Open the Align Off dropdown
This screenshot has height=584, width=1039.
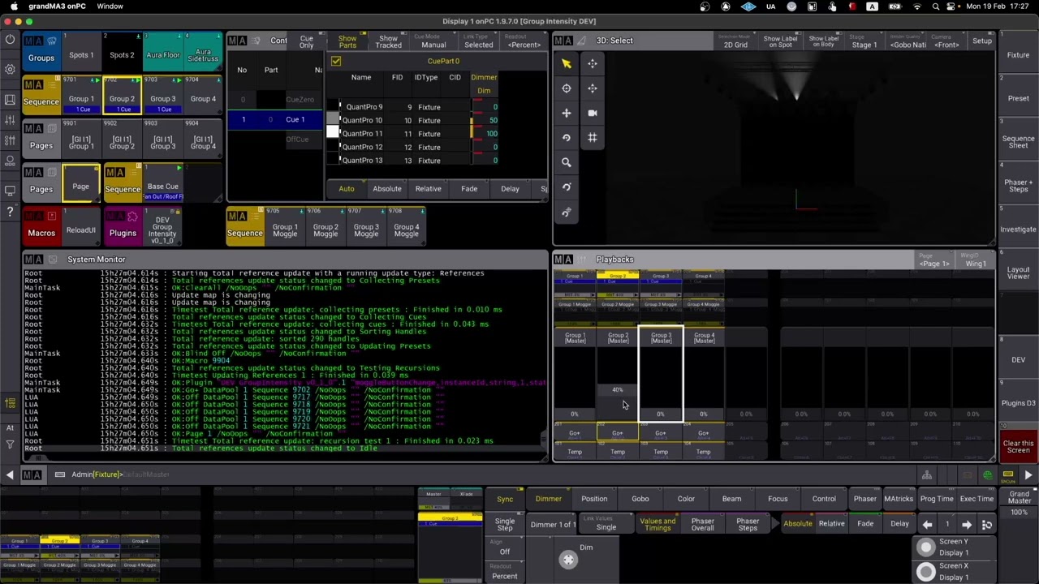505,548
